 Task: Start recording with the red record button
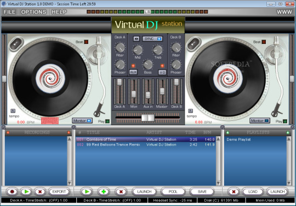tap(12, 192)
